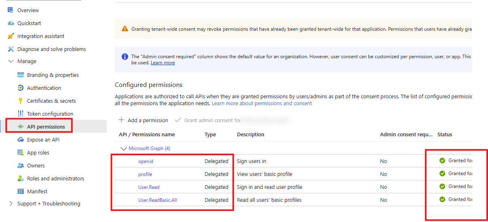Click the plus icon beside Add a permission

click(x=121, y=120)
